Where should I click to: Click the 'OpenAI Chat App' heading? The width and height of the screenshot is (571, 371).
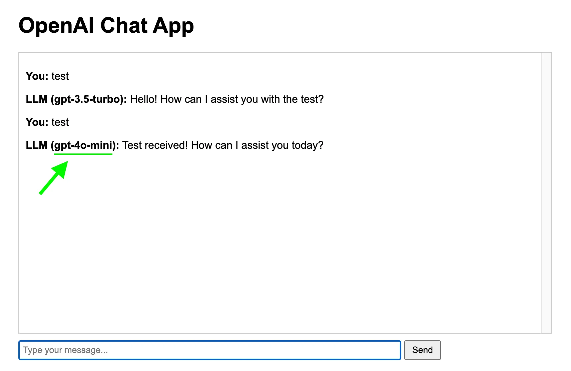tap(106, 25)
